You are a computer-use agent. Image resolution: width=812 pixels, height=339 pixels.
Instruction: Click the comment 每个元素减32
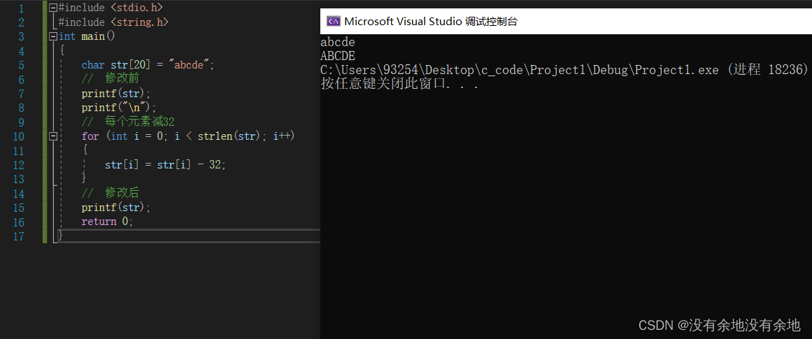pos(128,122)
